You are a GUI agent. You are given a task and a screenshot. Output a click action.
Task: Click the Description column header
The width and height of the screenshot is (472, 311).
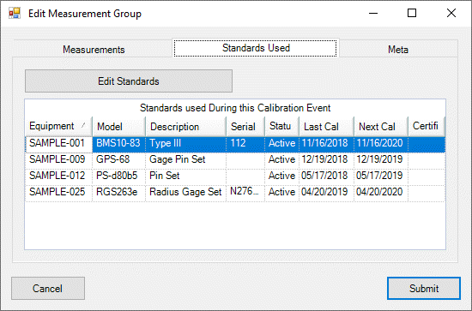tap(185, 126)
